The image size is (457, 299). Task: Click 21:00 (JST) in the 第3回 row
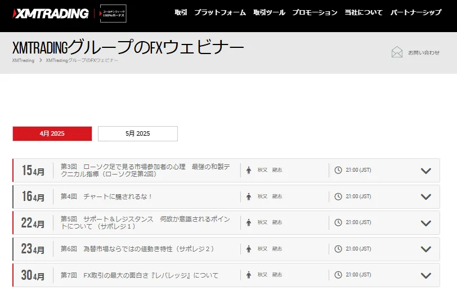coord(359,170)
